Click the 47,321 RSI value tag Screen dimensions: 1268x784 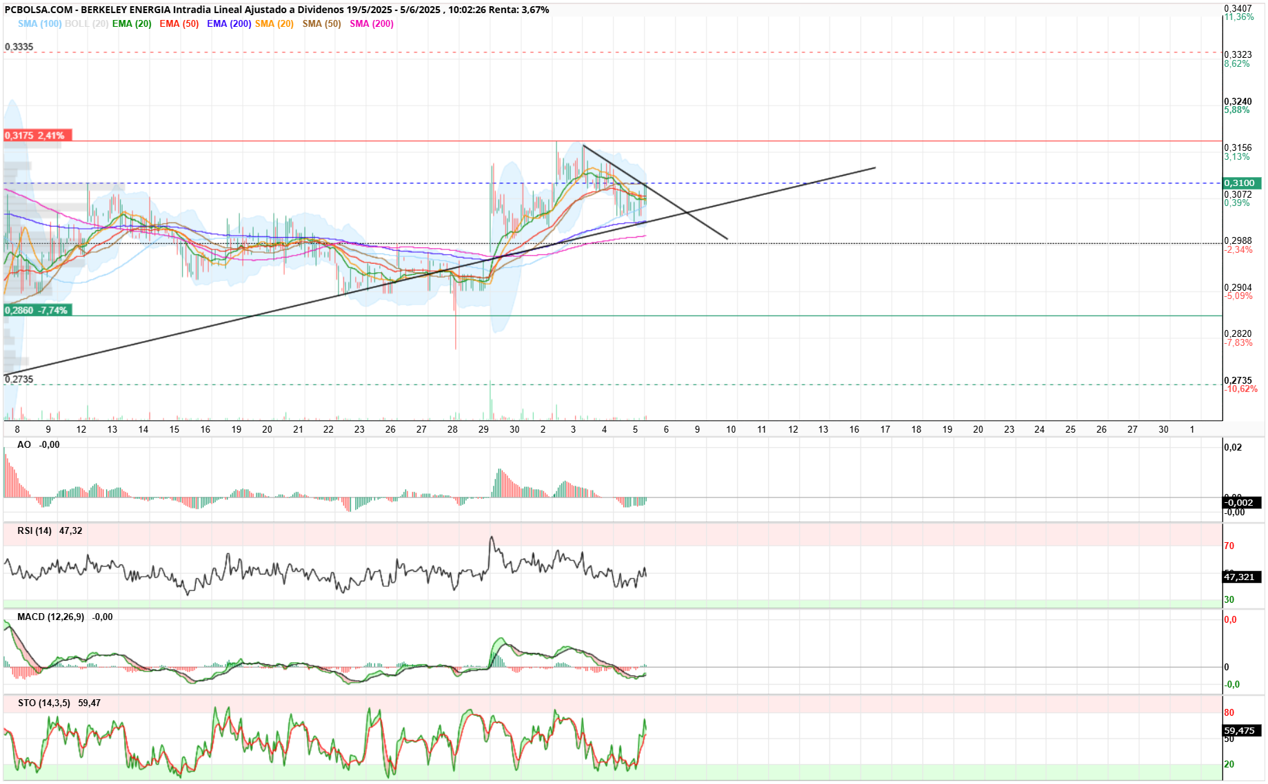pyautogui.click(x=1242, y=577)
